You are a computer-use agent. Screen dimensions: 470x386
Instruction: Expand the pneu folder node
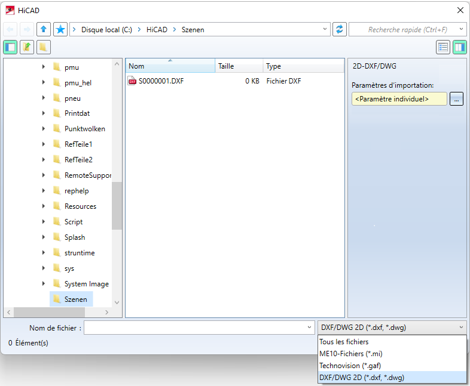click(44, 98)
